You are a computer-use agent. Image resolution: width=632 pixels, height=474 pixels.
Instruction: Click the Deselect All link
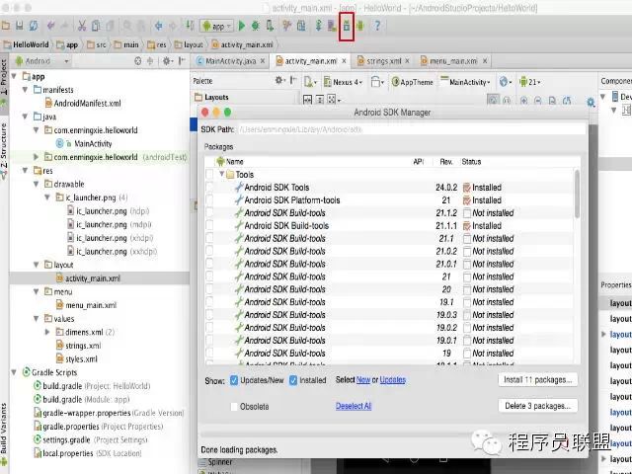pos(354,406)
